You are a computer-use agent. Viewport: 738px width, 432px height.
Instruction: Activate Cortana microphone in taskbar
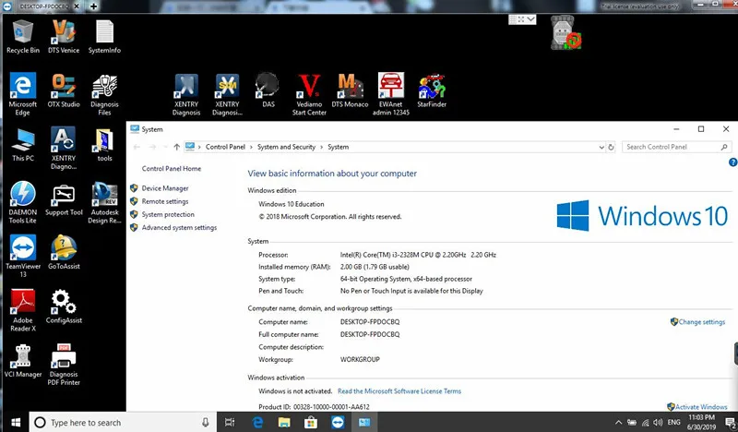[x=205, y=422]
